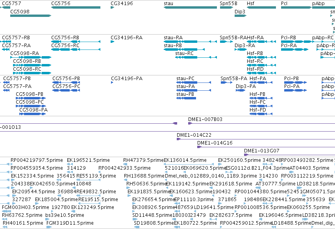
Task: Select transcript CG5098-RA
Action: point(31,57)
